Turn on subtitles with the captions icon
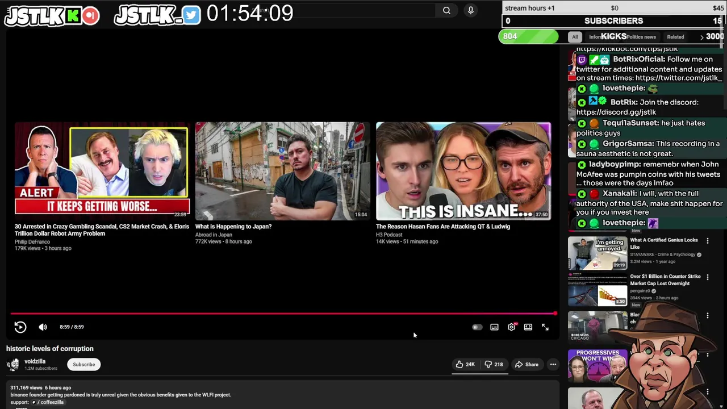The height and width of the screenshot is (409, 727). 494,327
